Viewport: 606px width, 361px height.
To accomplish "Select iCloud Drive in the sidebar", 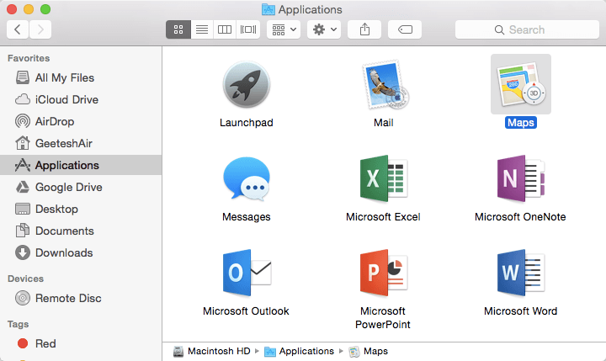I will (x=66, y=99).
